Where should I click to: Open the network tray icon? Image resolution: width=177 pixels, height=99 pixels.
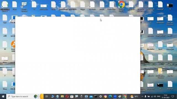point(152,97)
